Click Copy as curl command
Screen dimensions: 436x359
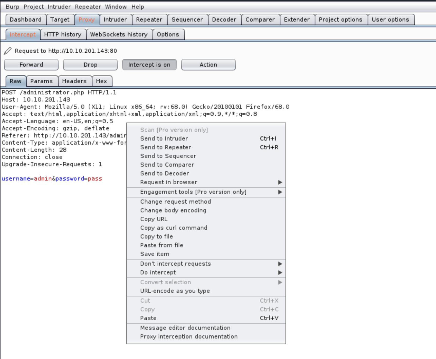tap(174, 228)
